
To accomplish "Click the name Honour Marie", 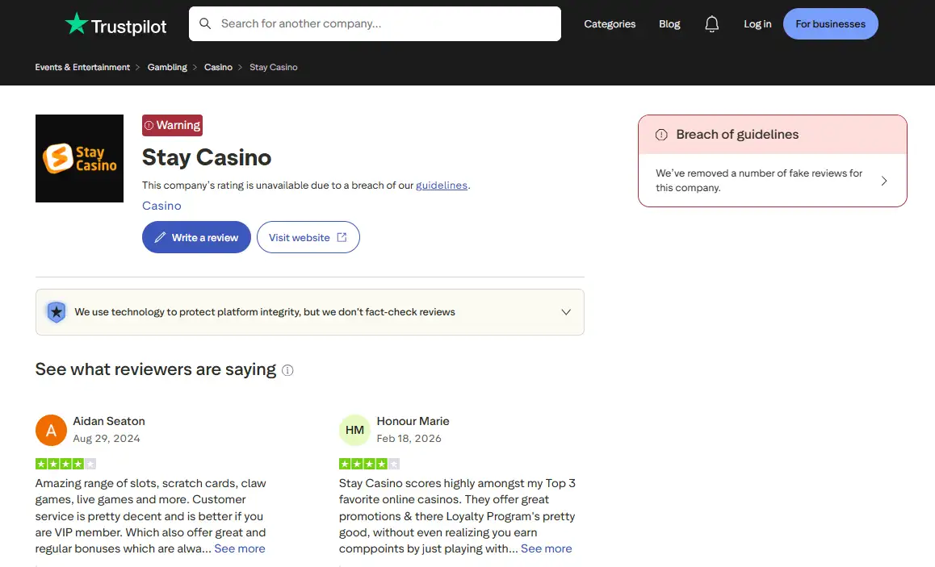I will [x=413, y=421].
